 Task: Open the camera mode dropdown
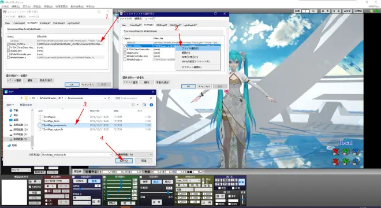click(21, 170)
